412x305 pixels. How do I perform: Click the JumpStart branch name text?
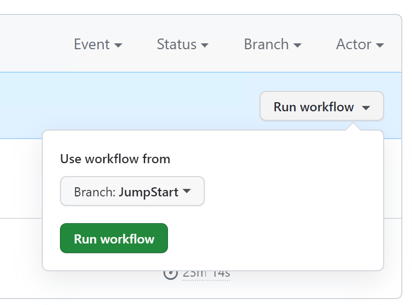pyautogui.click(x=148, y=192)
